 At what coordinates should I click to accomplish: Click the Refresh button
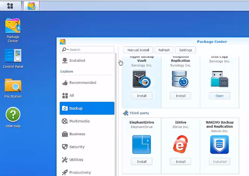pos(164,50)
